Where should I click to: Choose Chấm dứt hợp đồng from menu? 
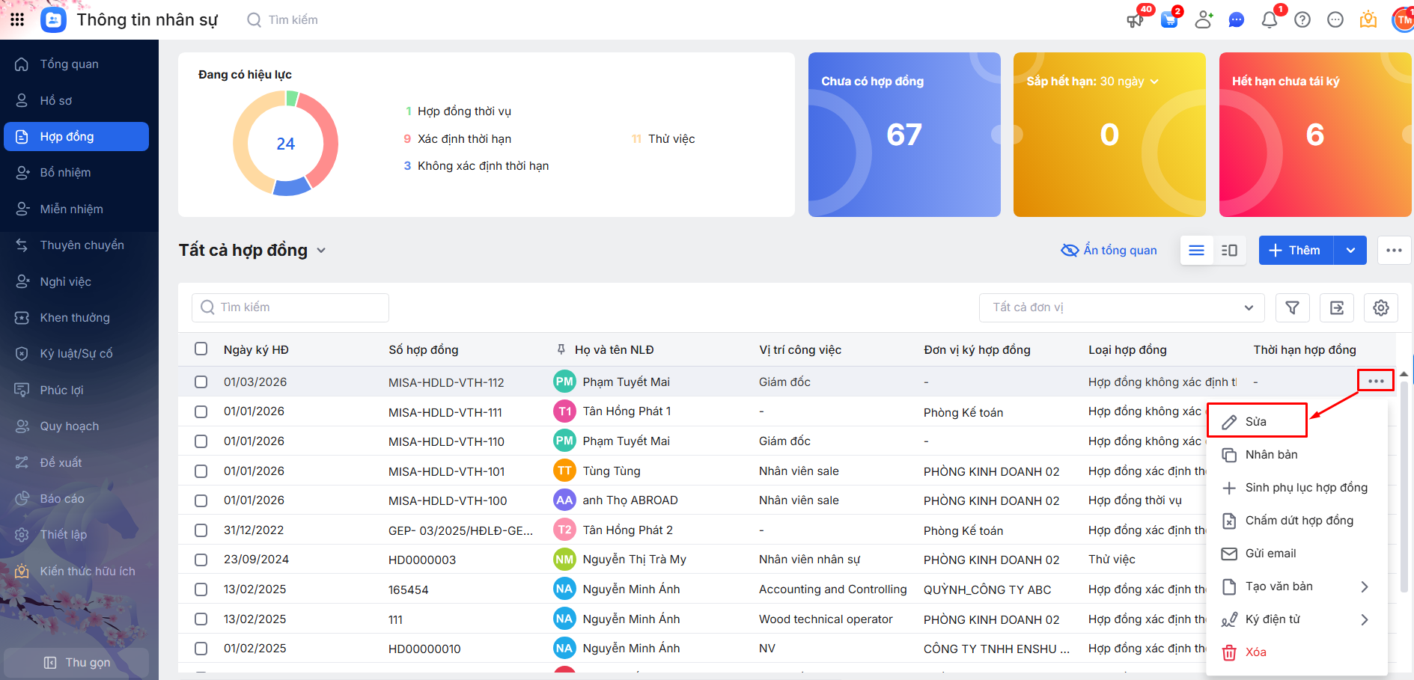[1299, 521]
